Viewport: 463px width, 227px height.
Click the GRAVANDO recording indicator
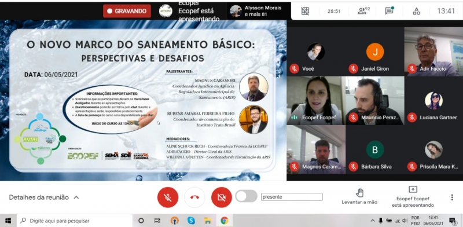point(127,11)
